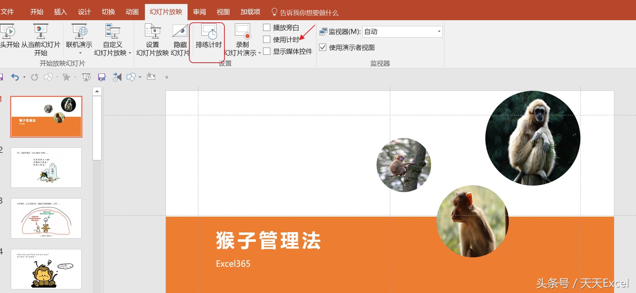This screenshot has width=636, height=293.
Task: Click the speaker with clock icon
Action: (117, 77)
